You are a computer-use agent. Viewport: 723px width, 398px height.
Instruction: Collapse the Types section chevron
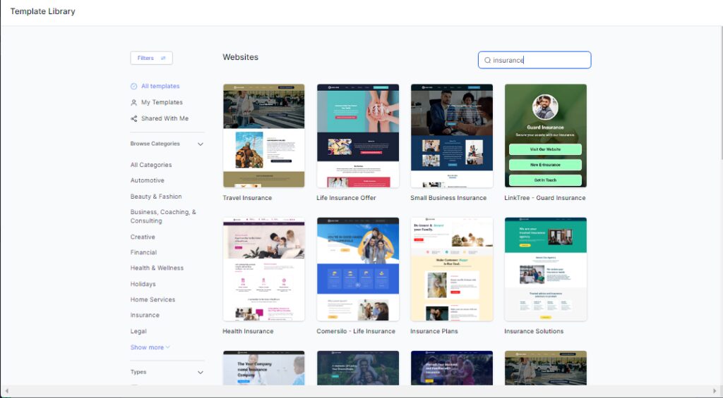coord(200,373)
